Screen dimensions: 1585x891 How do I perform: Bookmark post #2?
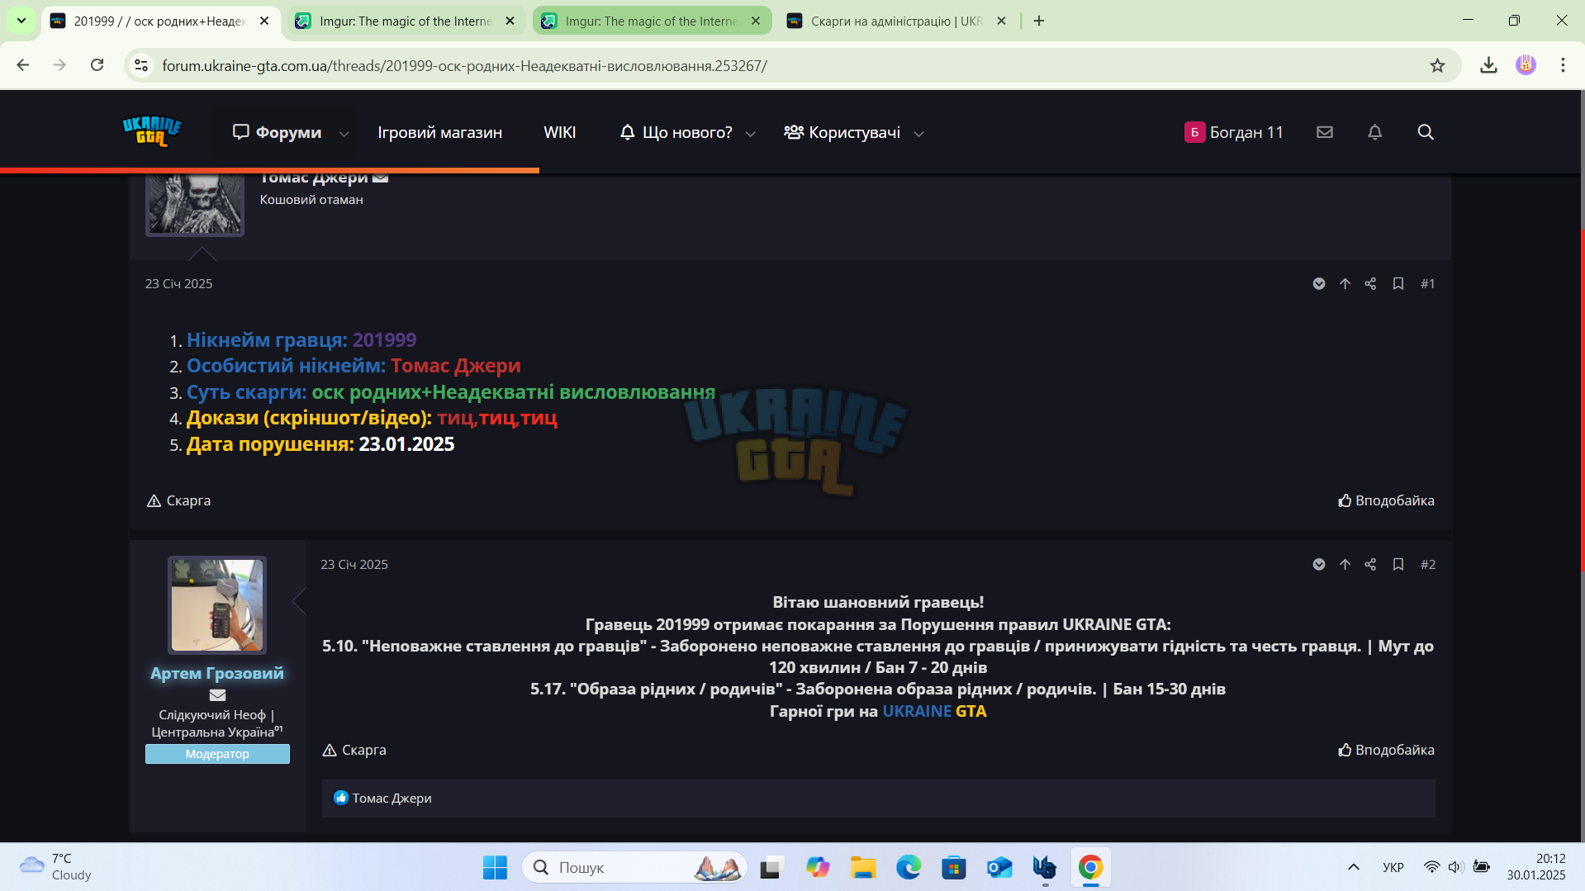[1398, 564]
